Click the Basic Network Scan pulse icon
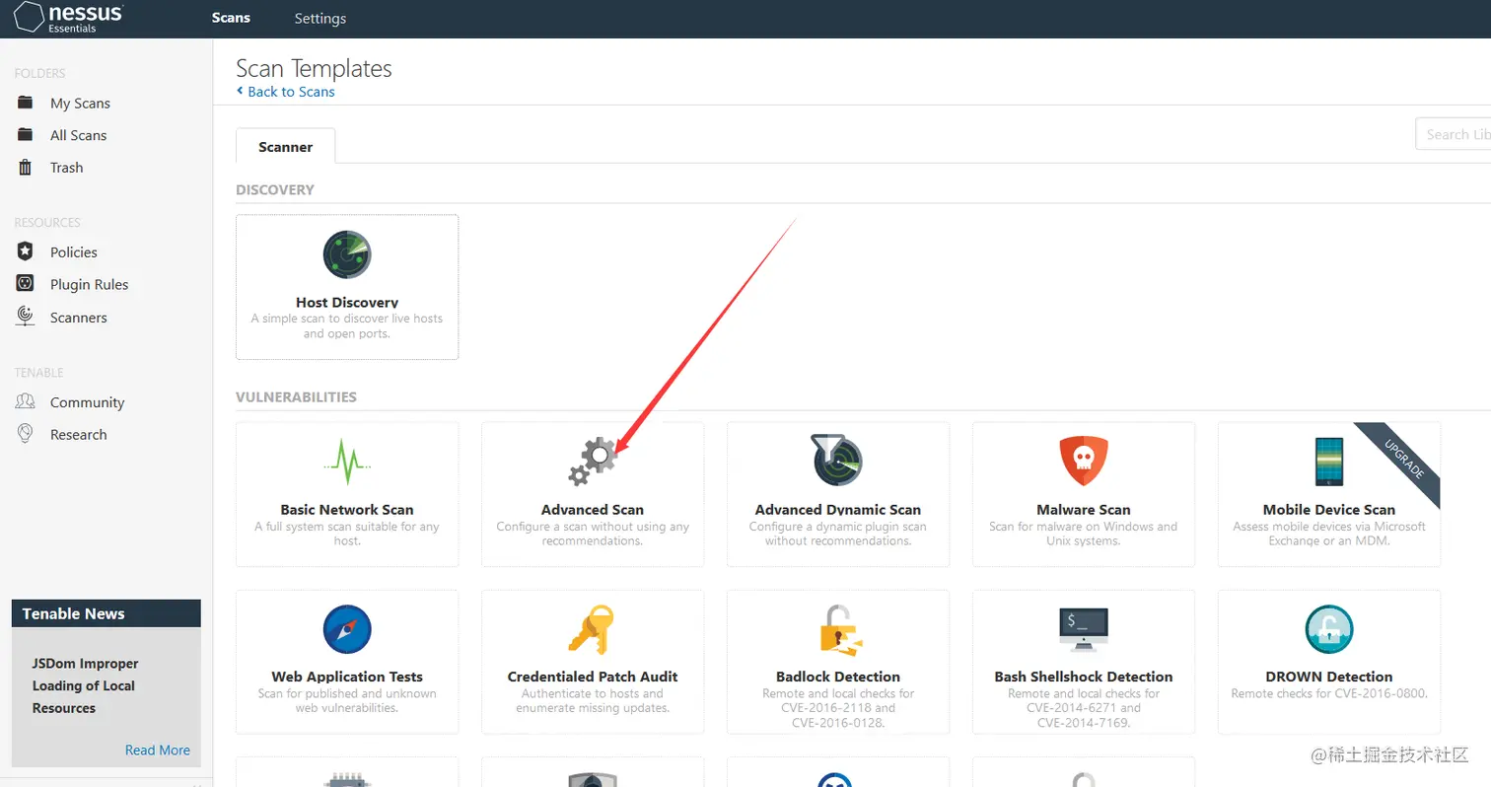The height and width of the screenshot is (787, 1491). pyautogui.click(x=347, y=462)
